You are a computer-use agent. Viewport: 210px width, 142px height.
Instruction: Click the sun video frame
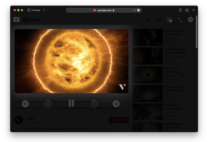coord(71,61)
